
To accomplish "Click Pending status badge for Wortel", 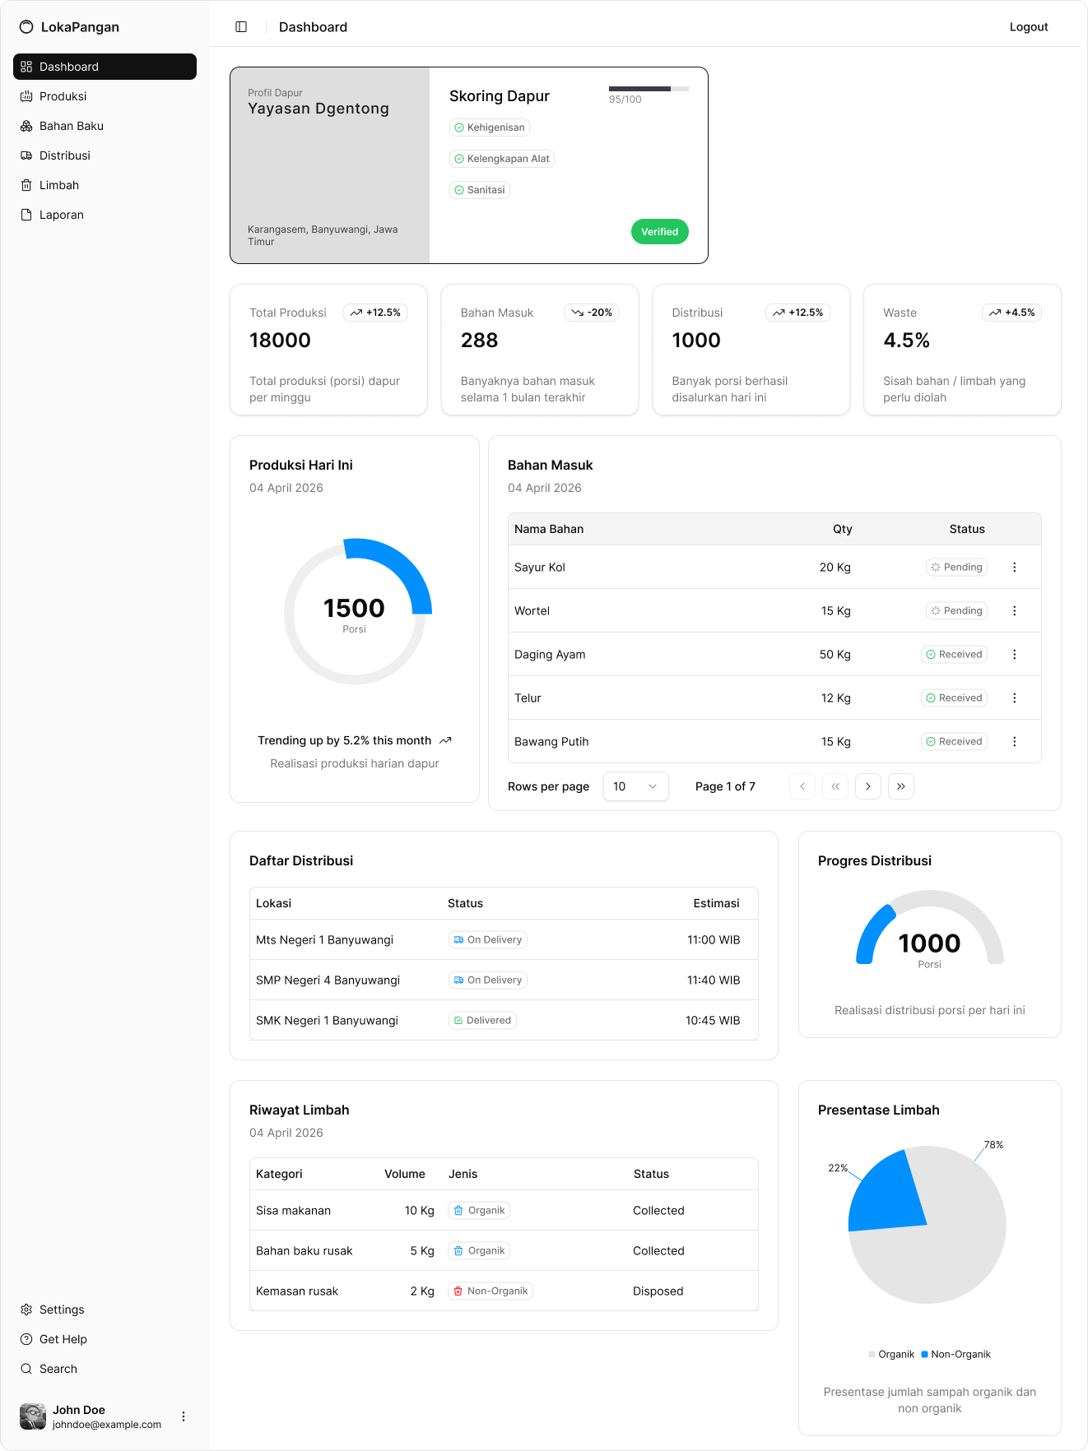I will coord(956,611).
